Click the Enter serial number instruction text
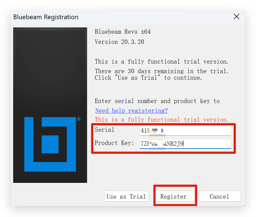This screenshot has height=217, width=256. 157,101
